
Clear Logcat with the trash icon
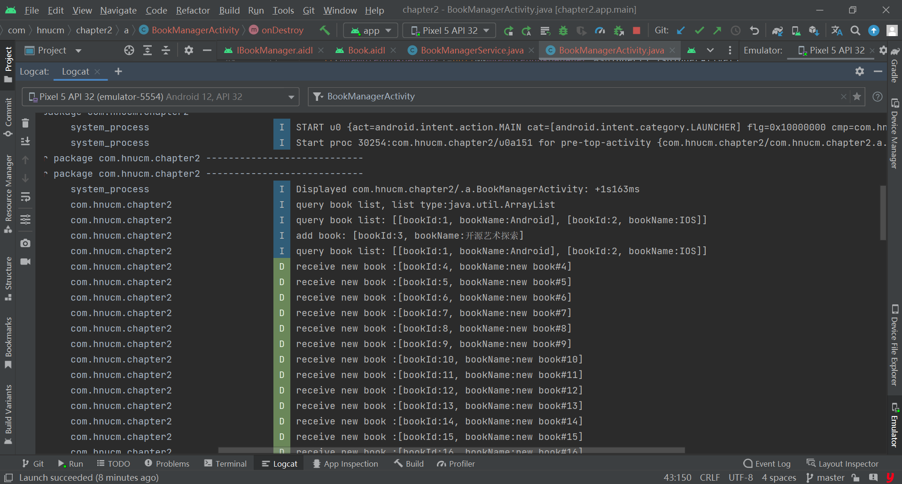[x=25, y=123]
